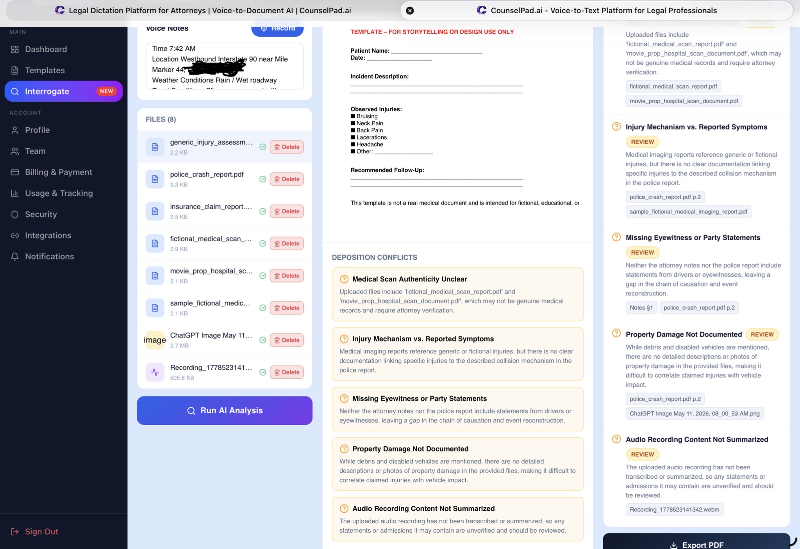Click question icon beside Injury Mechanism in right panel
This screenshot has height=549, width=800.
point(616,127)
